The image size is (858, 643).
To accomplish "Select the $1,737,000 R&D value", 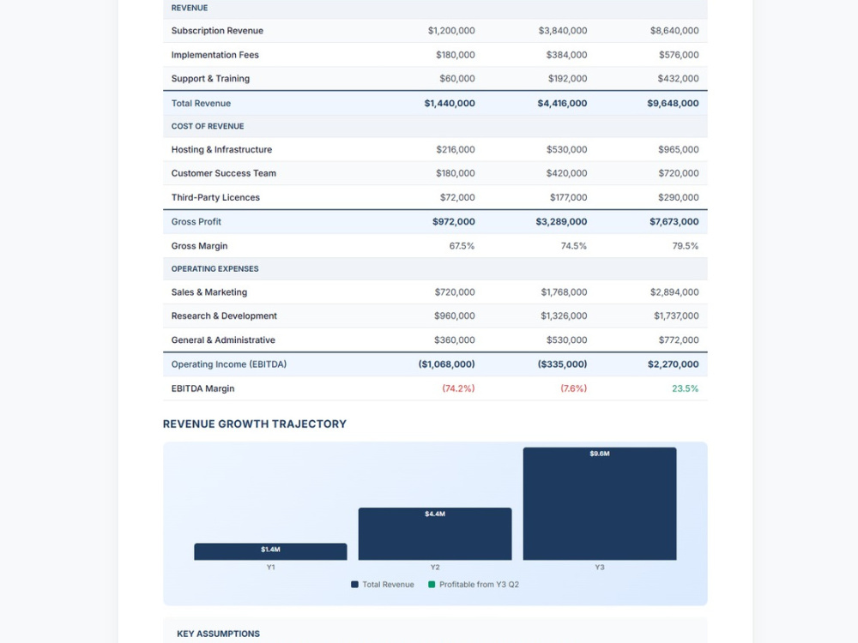I will tap(676, 315).
